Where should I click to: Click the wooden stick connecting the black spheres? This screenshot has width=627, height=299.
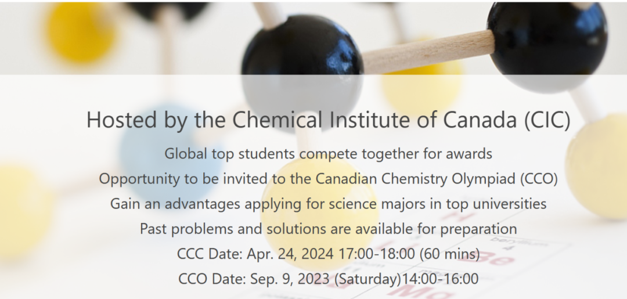427,52
